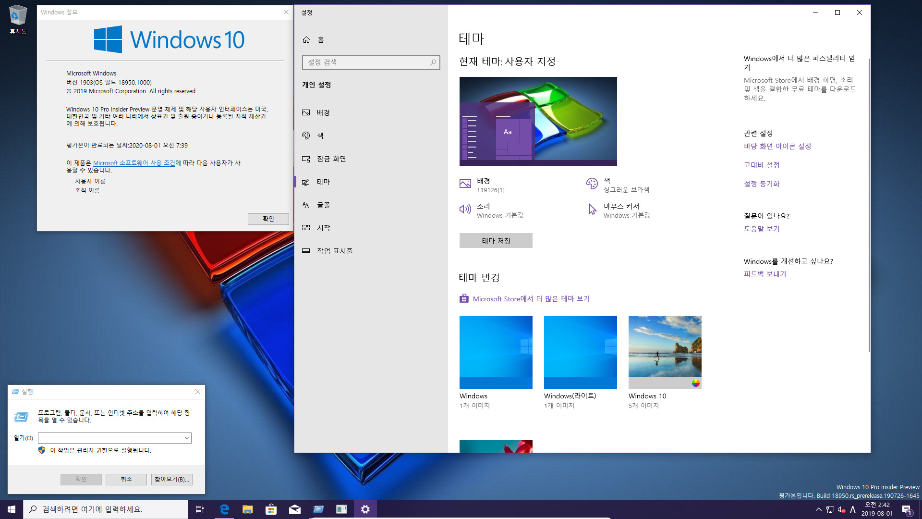Click Cancel in the Run dialog
Viewport: 922px width, 519px height.
tap(126, 479)
